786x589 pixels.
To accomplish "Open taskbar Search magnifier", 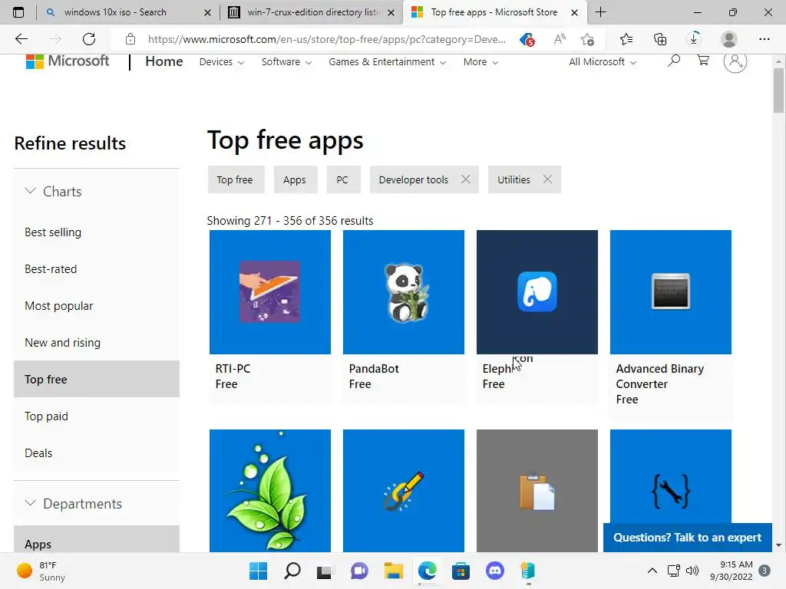I will pos(292,571).
